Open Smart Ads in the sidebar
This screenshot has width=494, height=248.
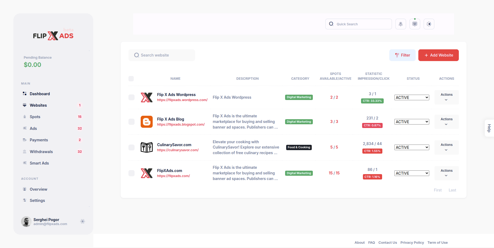[53, 163]
